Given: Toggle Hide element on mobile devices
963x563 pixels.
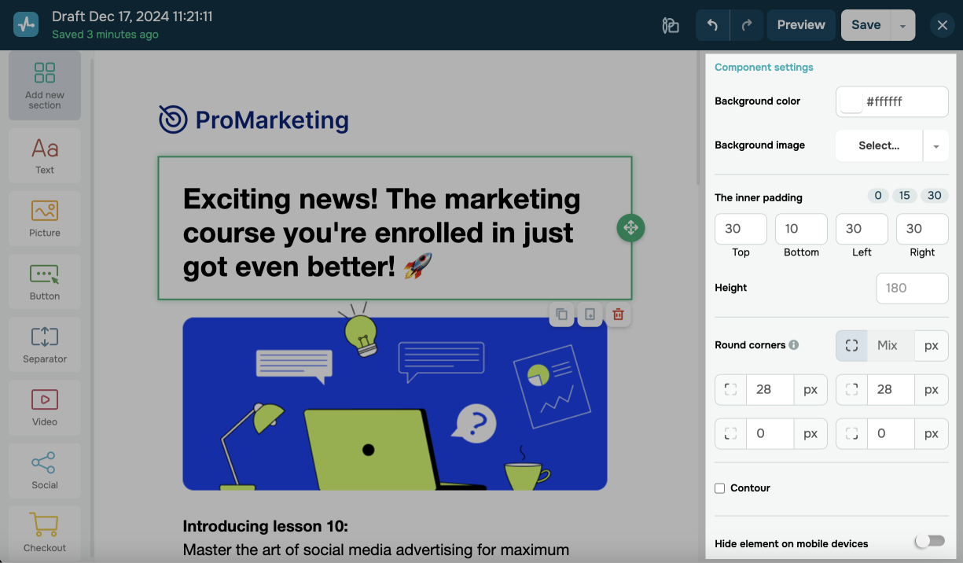Looking at the screenshot, I should [929, 541].
